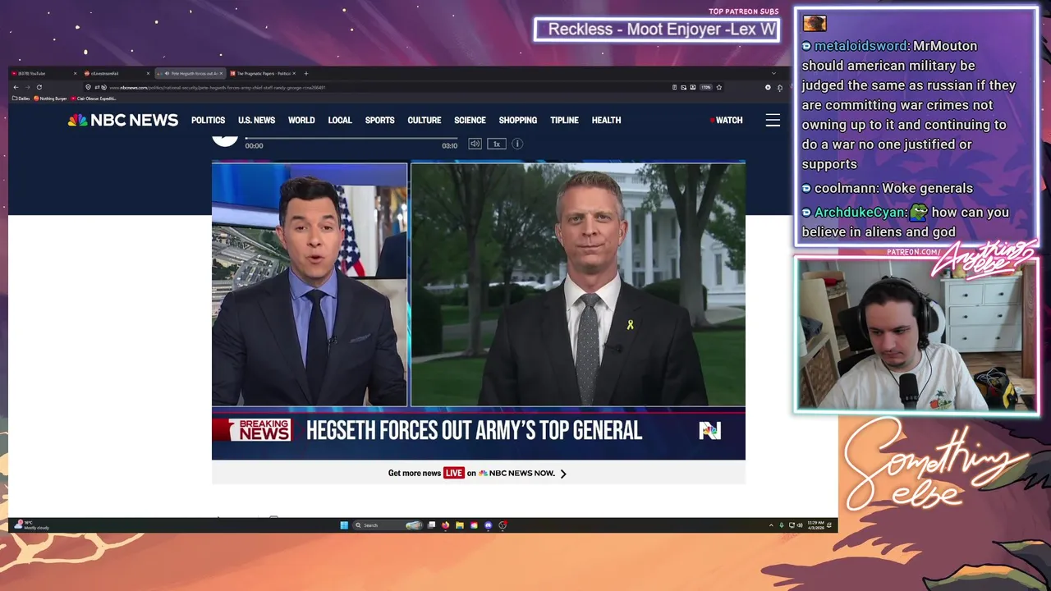The height and width of the screenshot is (591, 1051).
Task: Click the Watch live link
Action: [727, 120]
